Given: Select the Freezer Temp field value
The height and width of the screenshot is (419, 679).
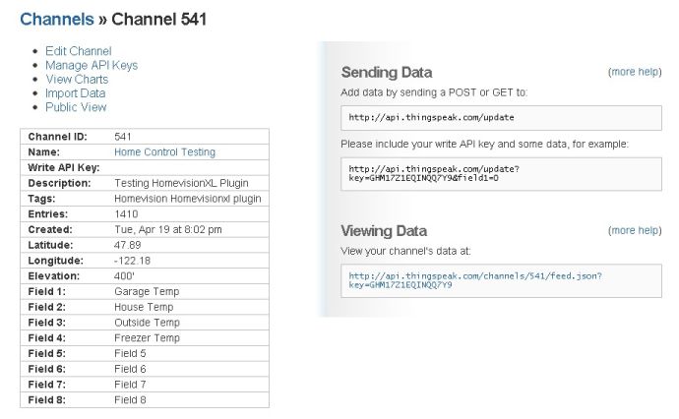Looking at the screenshot, I should click(x=147, y=338).
